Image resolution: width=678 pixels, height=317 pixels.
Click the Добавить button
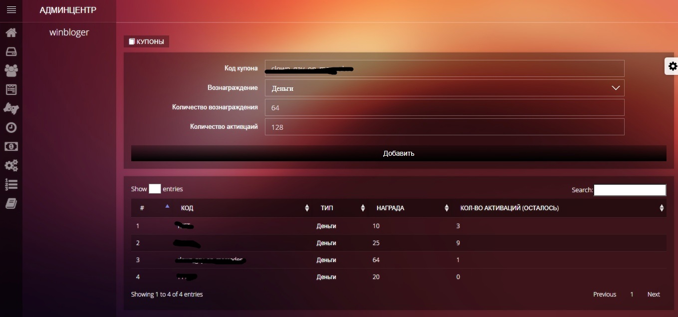click(399, 153)
